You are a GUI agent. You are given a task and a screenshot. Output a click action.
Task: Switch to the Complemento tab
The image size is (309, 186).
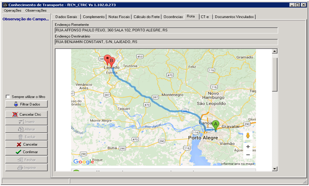94,17
